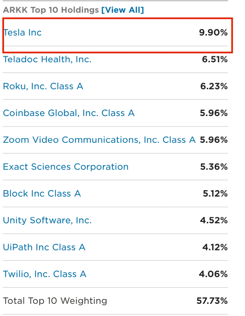Viewport: 245px width, 316px height.
Task: Open Unity Software, Inc. link
Action: 47,220
